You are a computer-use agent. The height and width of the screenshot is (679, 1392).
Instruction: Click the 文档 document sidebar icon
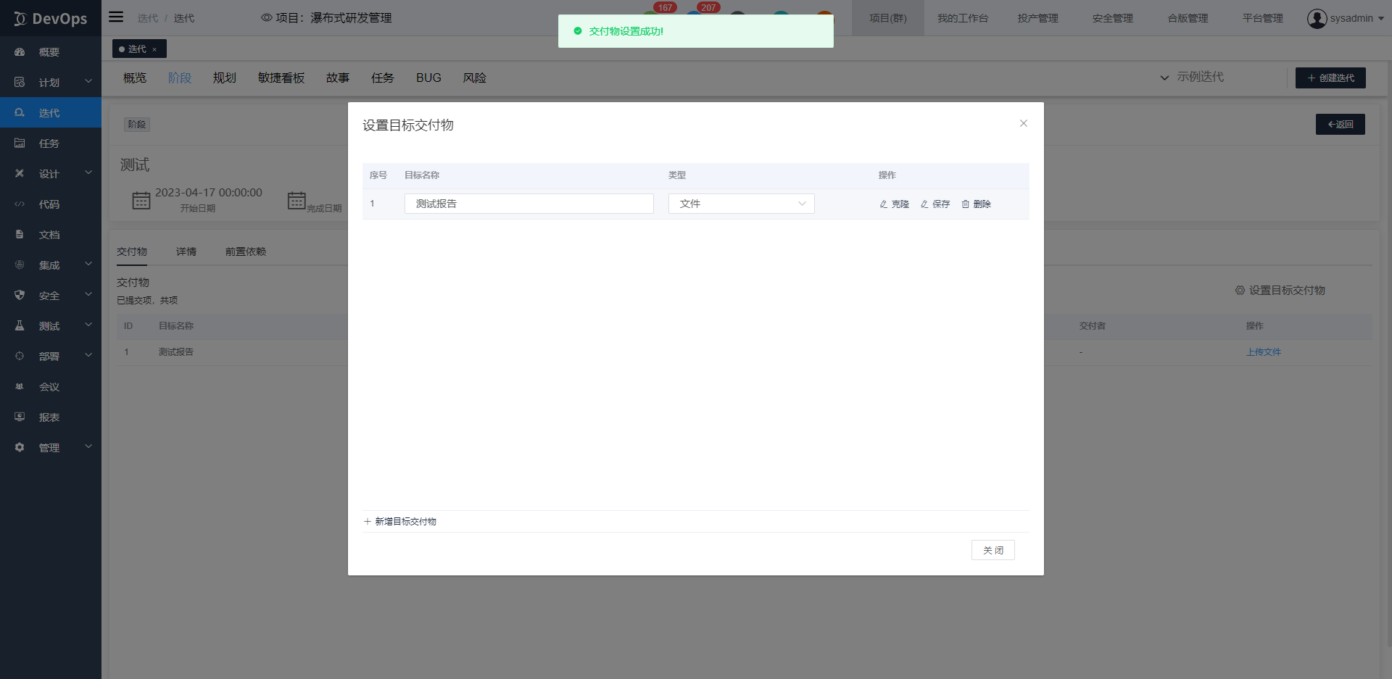point(20,235)
